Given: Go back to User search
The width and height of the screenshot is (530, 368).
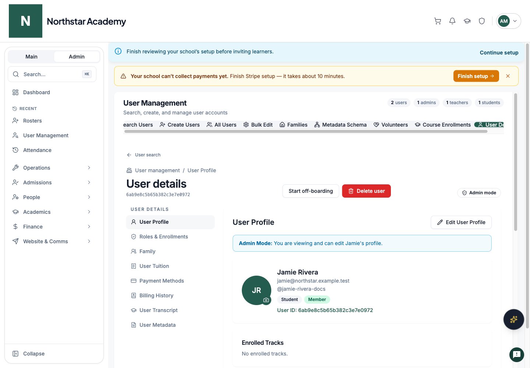Looking at the screenshot, I should (x=144, y=155).
